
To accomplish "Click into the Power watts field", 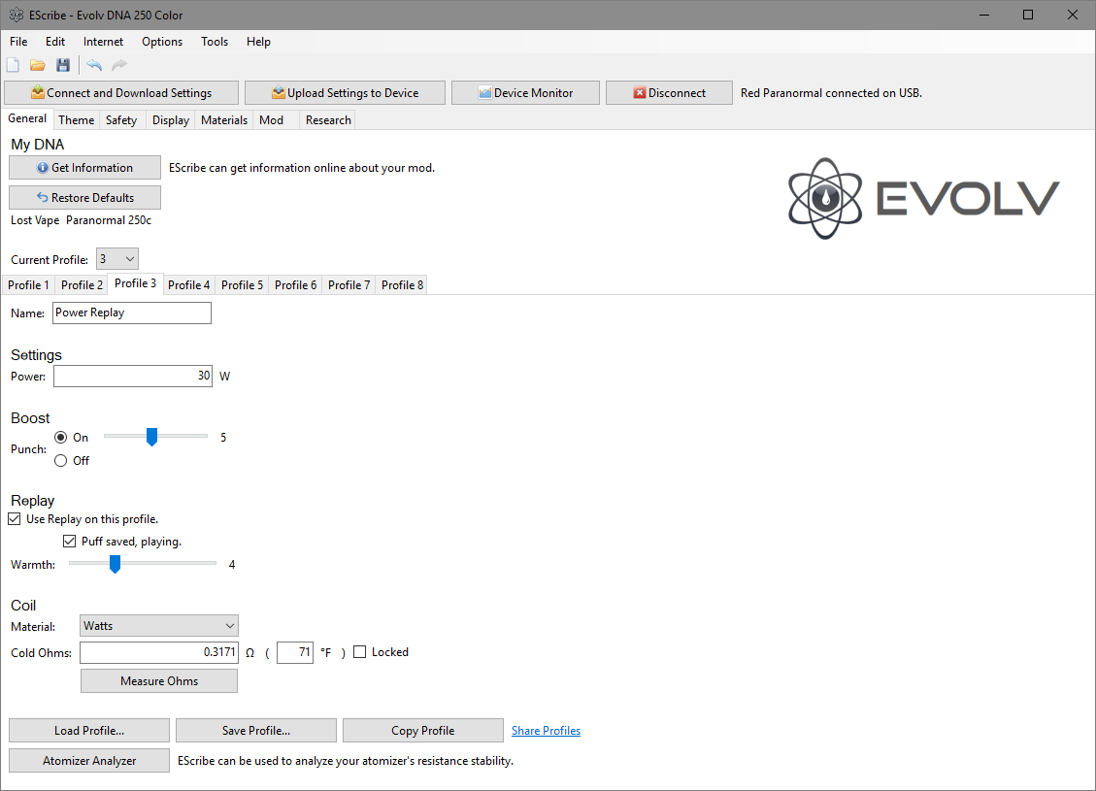I will point(132,377).
